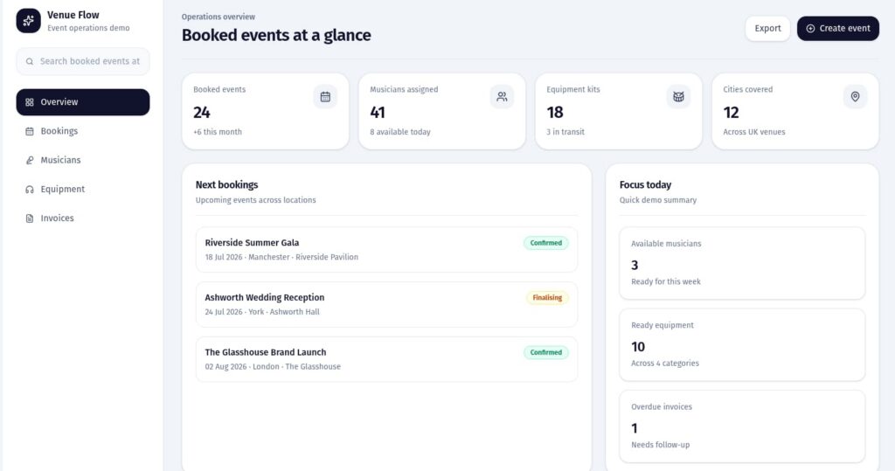Image resolution: width=895 pixels, height=471 pixels.
Task: Open the Riverside Summer Gala booking
Action: click(386, 250)
